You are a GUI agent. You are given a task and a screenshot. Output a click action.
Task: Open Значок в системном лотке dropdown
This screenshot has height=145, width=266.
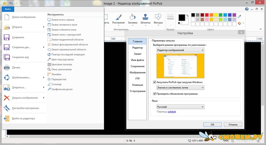point(180,87)
